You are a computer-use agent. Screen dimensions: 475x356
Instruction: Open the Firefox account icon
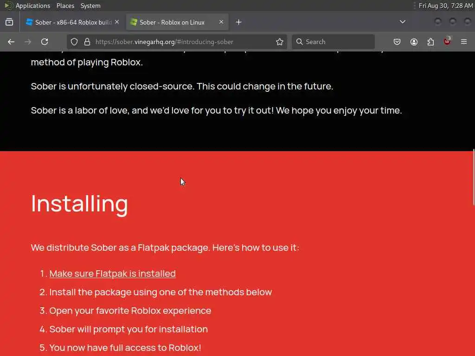(414, 42)
